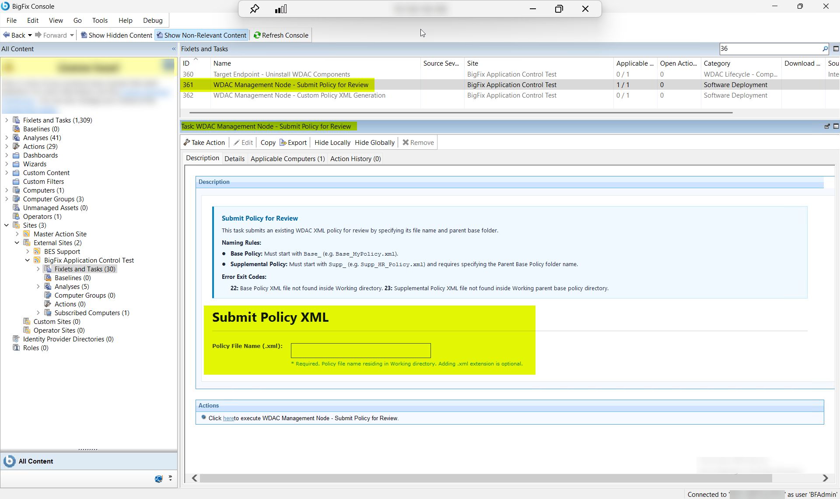Screen dimensions: 840x499
Task: Click Copy in task toolbar
Action: point(268,142)
